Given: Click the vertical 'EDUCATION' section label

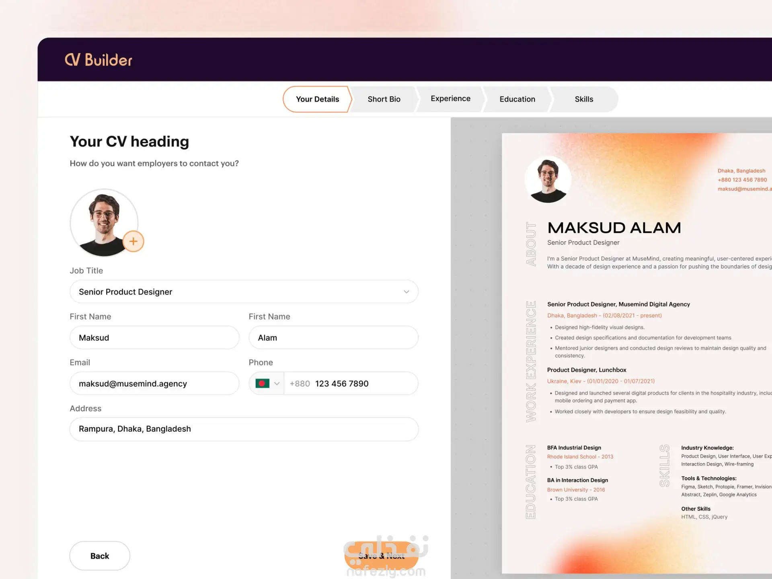Looking at the screenshot, I should tap(531, 482).
